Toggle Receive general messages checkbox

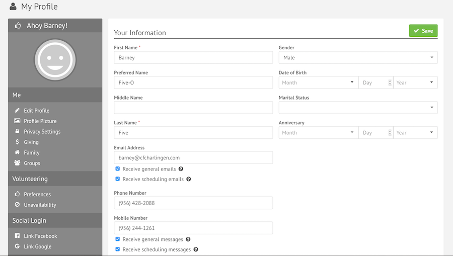118,239
